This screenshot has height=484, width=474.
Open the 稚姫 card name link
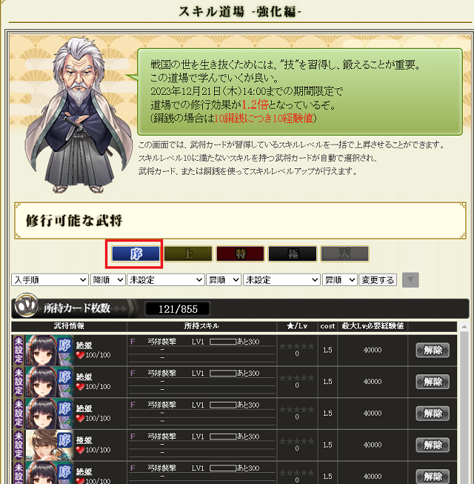click(84, 440)
